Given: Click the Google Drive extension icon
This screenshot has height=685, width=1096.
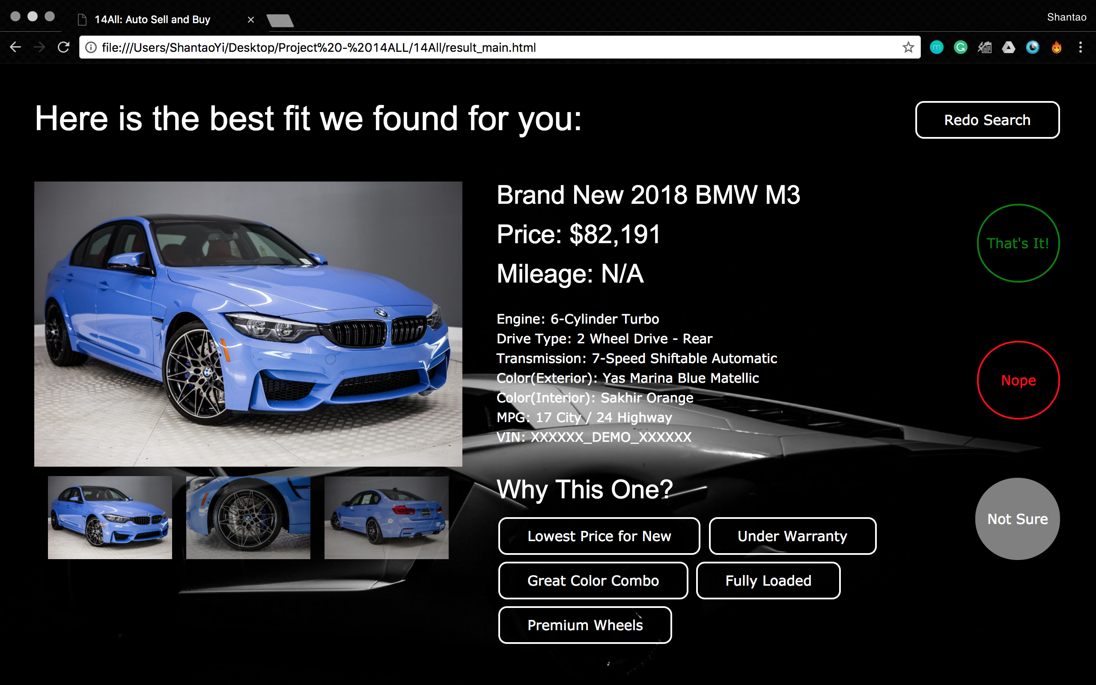Looking at the screenshot, I should coord(1008,47).
